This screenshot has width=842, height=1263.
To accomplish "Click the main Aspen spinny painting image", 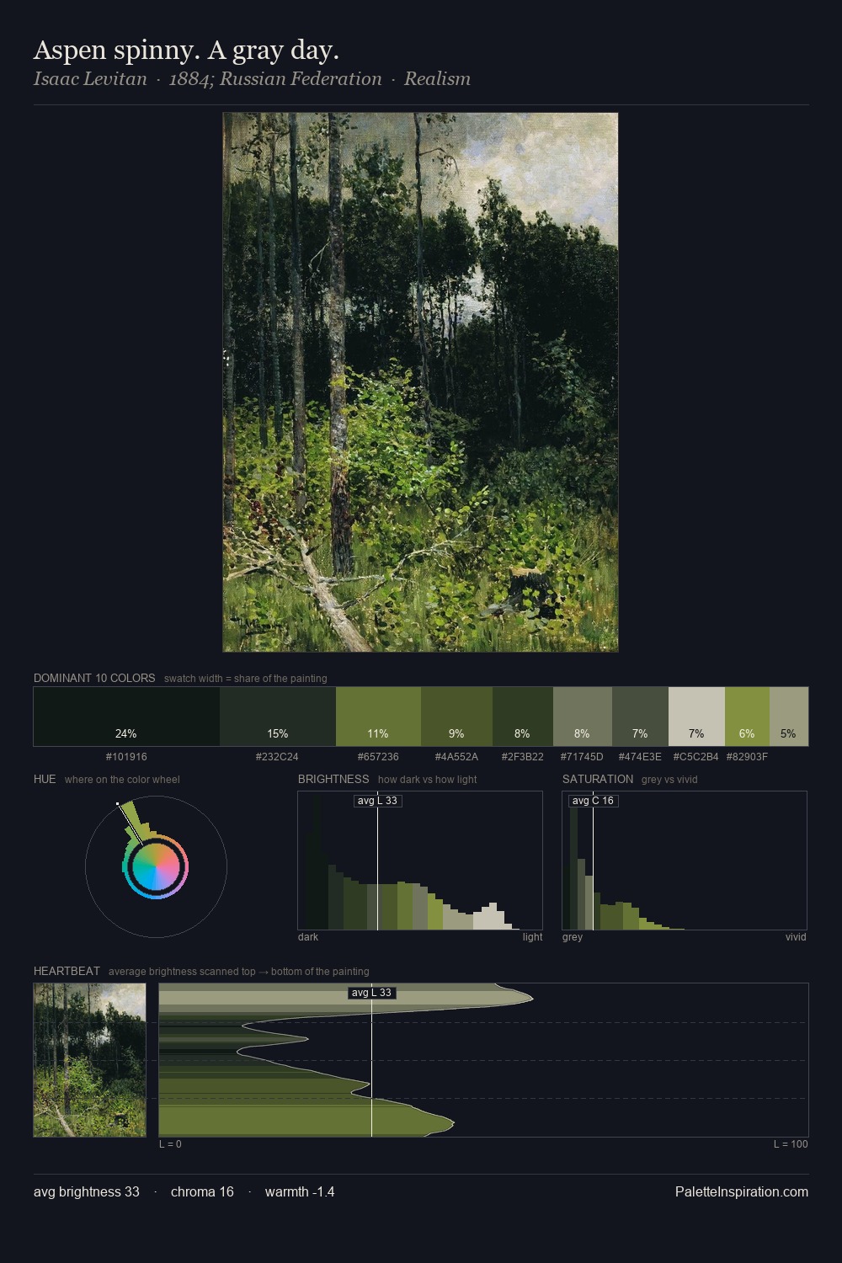I will (420, 382).
